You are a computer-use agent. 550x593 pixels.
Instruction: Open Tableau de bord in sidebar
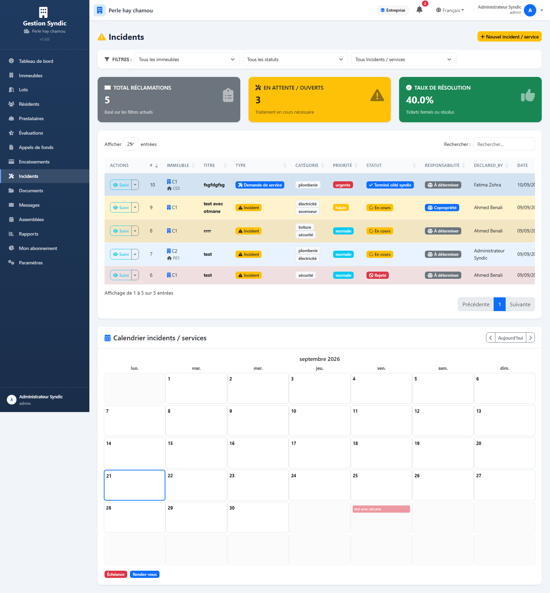point(45,61)
